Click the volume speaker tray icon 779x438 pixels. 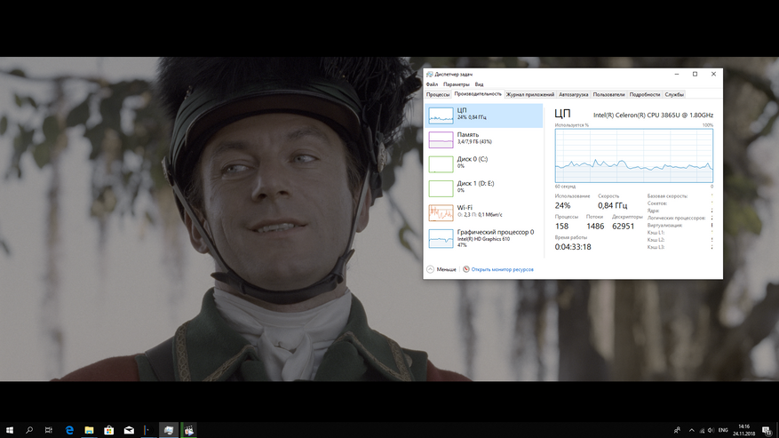(x=708, y=430)
